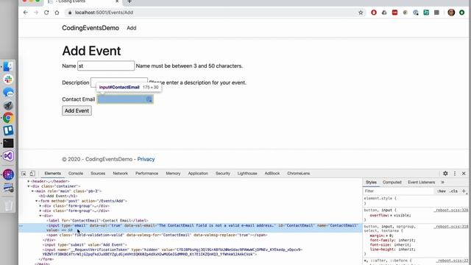Select the Computed pane tab
Viewport: 471px width, 265px height.
392,183
